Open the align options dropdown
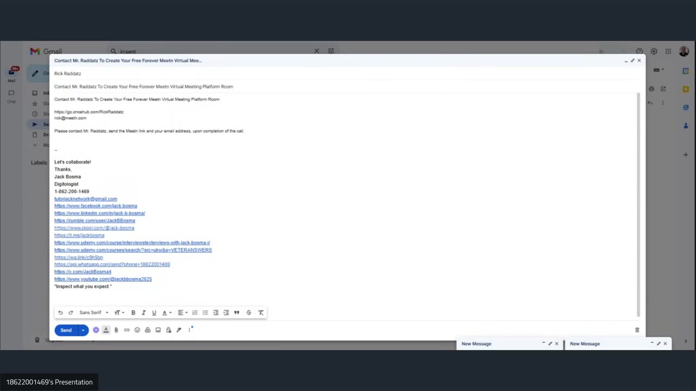The image size is (696, 391). point(183,313)
